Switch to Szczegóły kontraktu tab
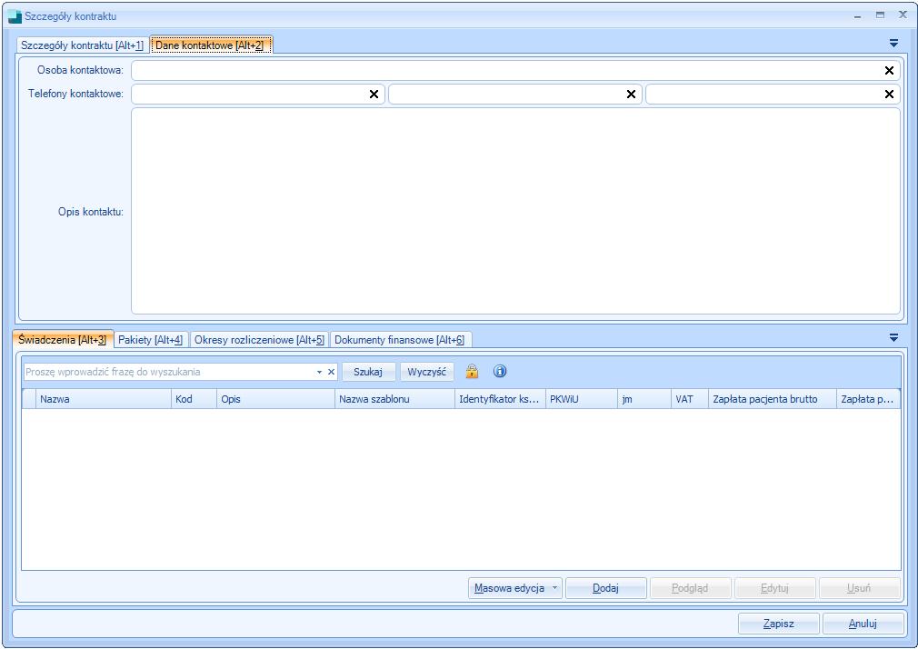 click(x=82, y=45)
